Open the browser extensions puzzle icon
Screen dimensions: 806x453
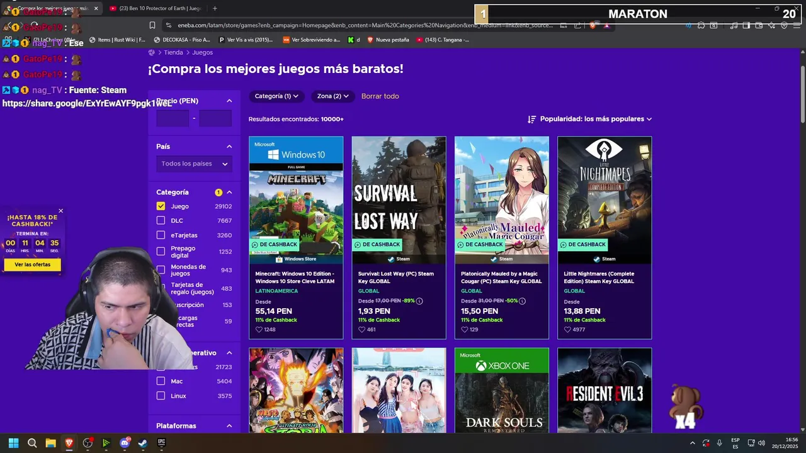(x=701, y=25)
